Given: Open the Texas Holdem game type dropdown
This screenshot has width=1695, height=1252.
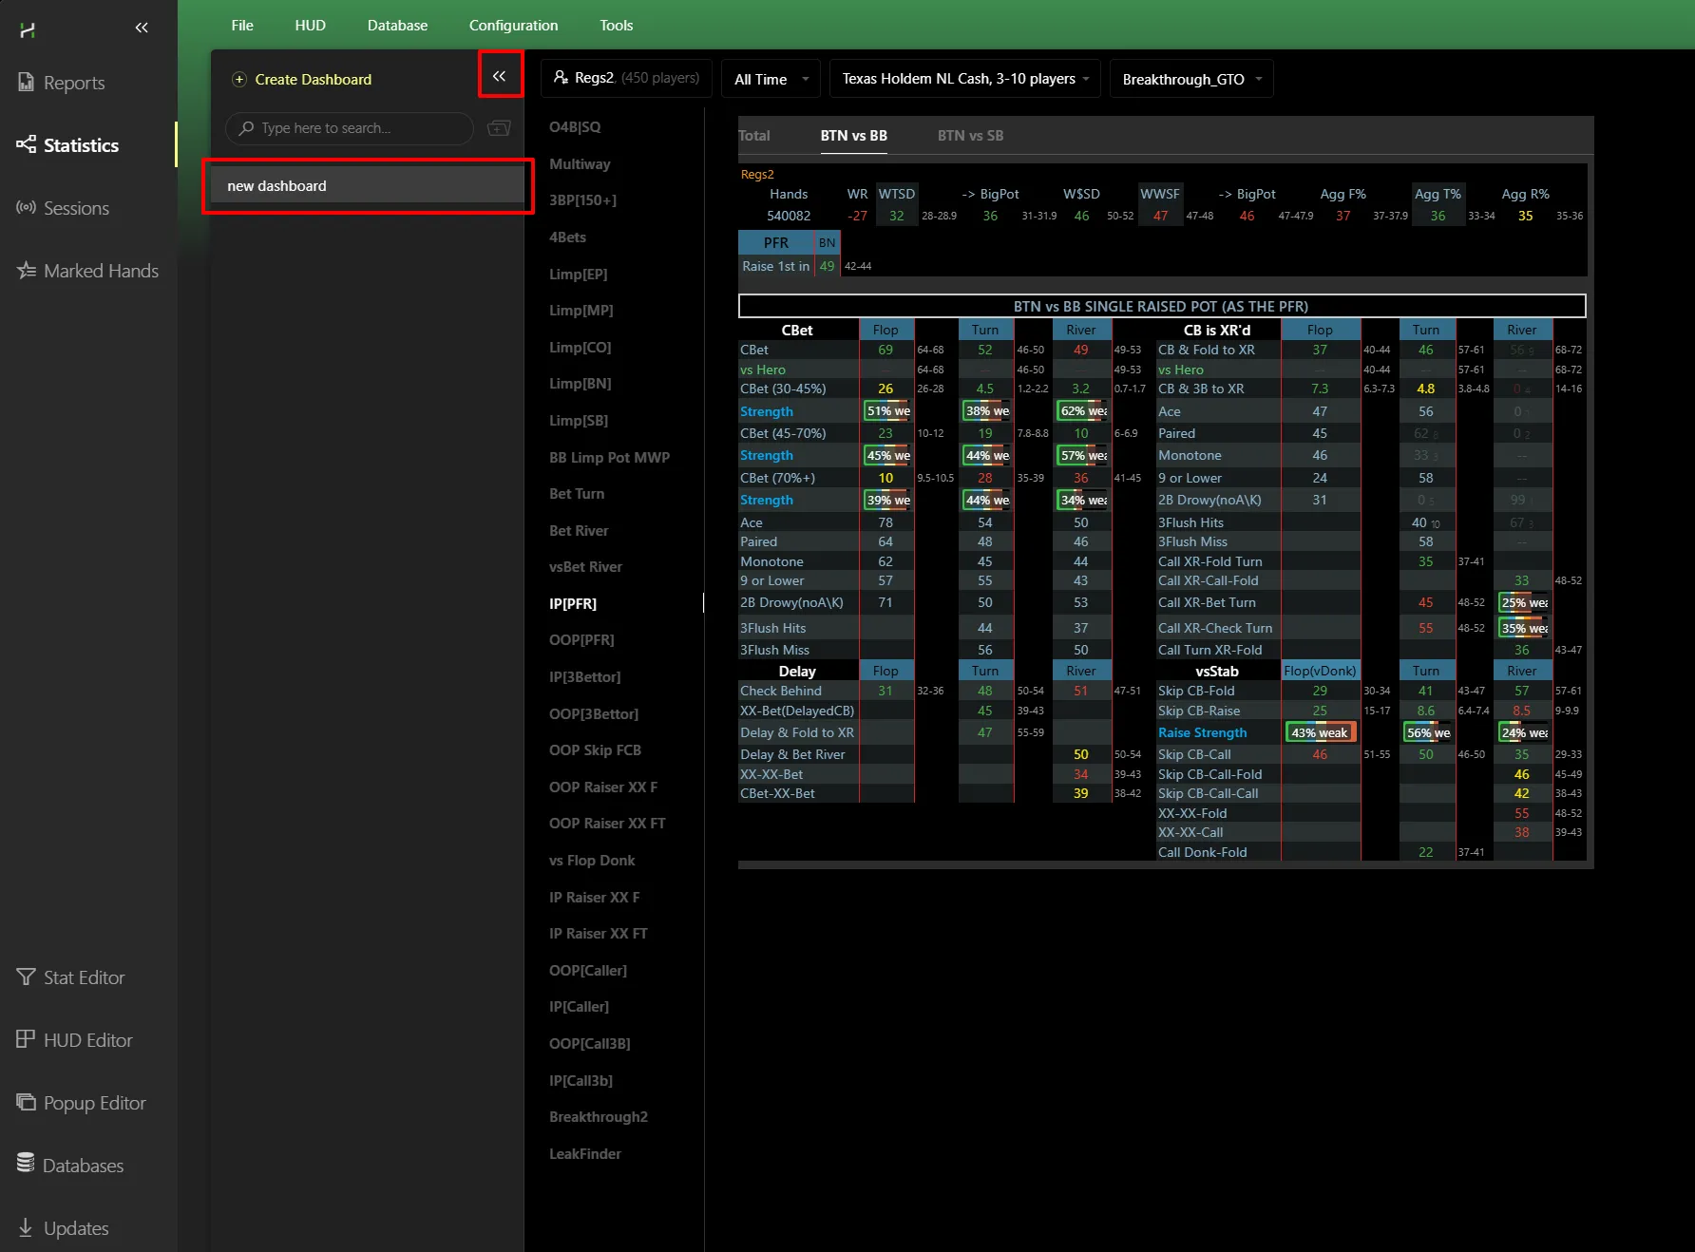Looking at the screenshot, I should click(964, 79).
